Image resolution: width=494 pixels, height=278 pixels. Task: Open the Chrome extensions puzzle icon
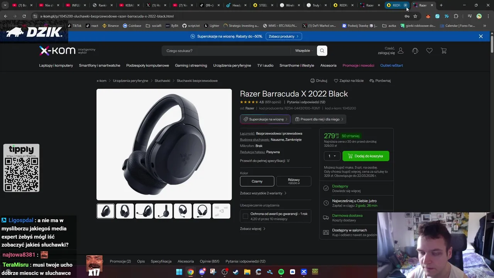tap(456, 16)
